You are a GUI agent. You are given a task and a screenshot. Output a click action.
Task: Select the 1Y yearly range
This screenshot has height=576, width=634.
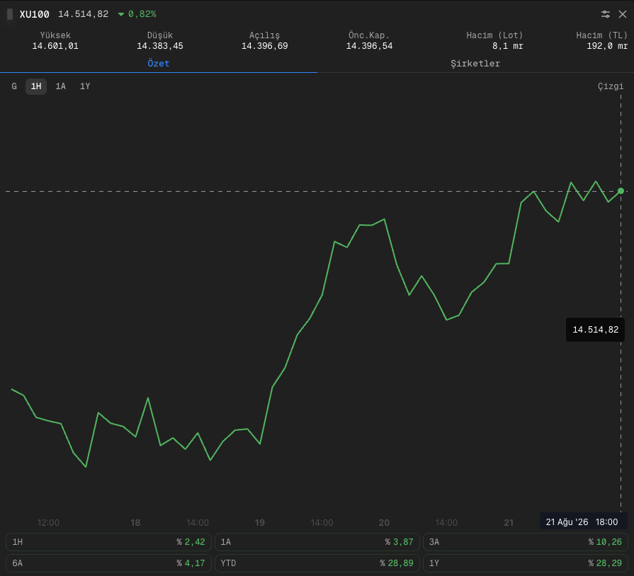click(85, 86)
